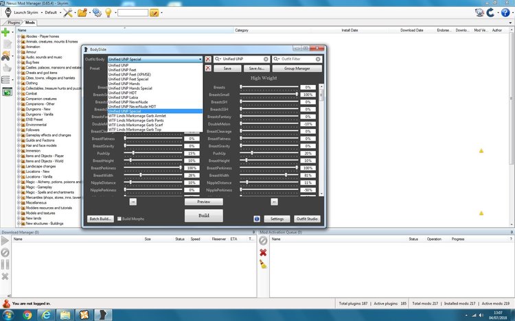Image resolution: width=515 pixels, height=321 pixels.
Task: Open the game folder icon in toolbar
Action: point(82,13)
